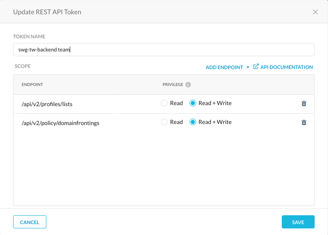Image resolution: width=328 pixels, height=235 pixels.
Task: Click the Privilege info icon
Action: click(188, 84)
